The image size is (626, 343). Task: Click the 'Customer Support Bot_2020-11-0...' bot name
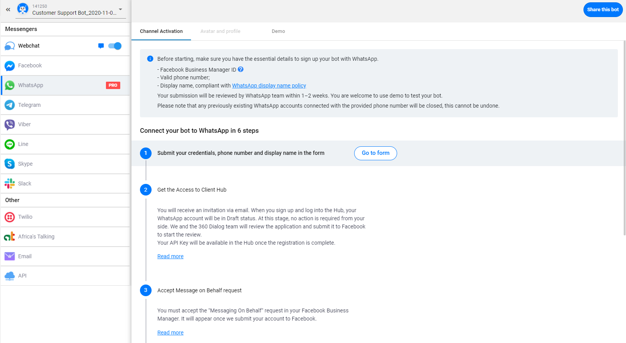[x=74, y=13]
